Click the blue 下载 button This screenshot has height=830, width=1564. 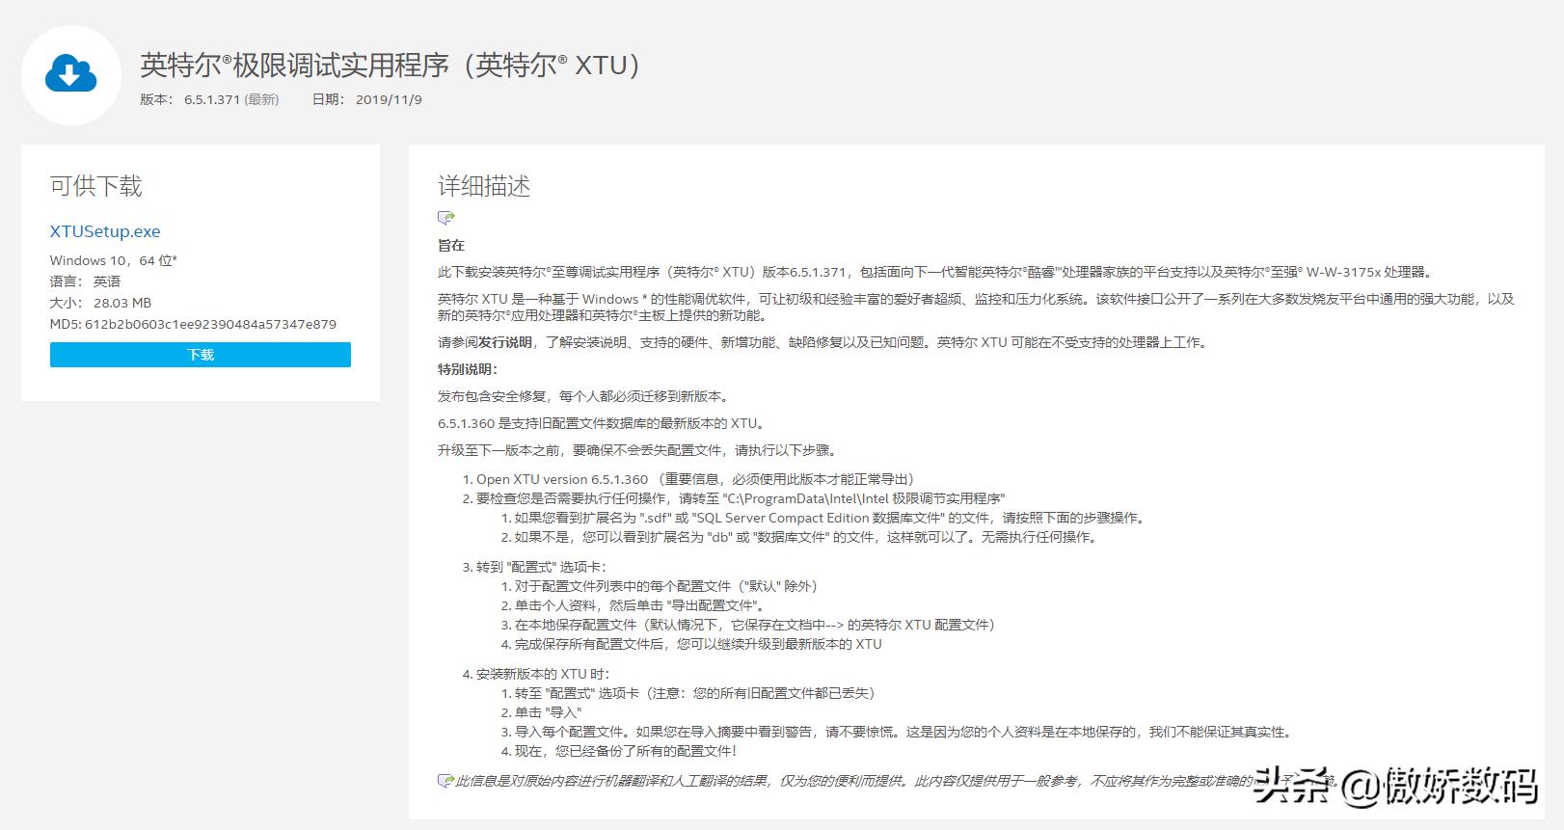[201, 355]
